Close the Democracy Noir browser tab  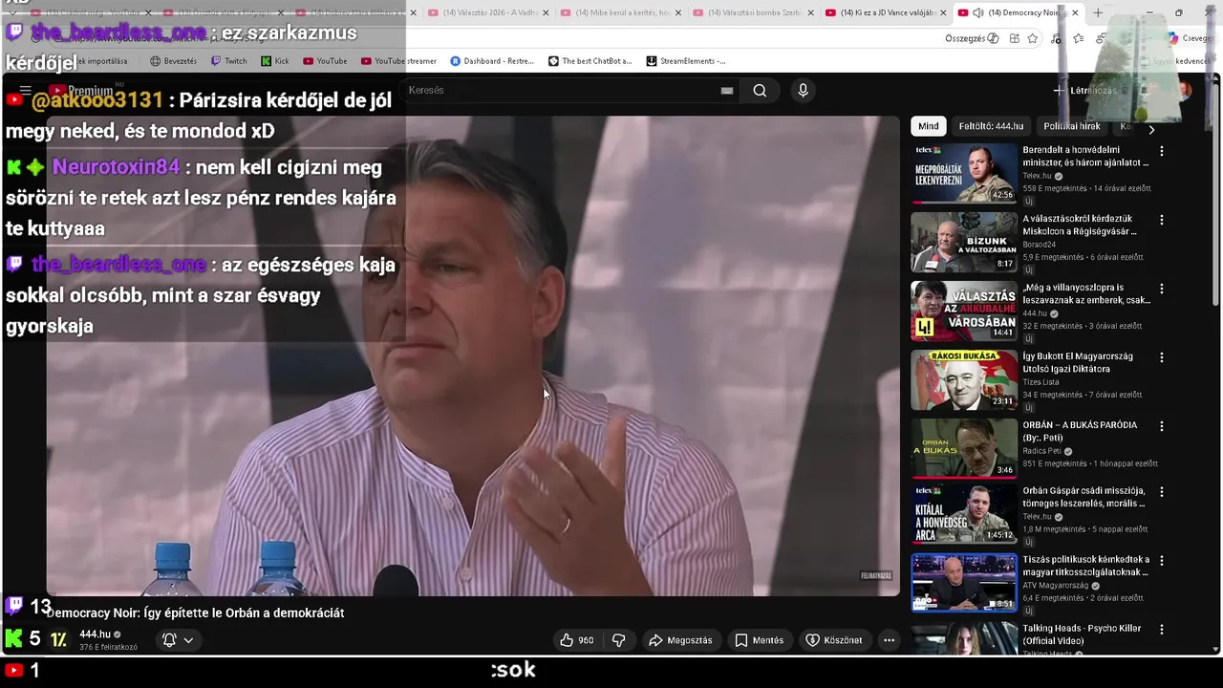pyautogui.click(x=1075, y=12)
